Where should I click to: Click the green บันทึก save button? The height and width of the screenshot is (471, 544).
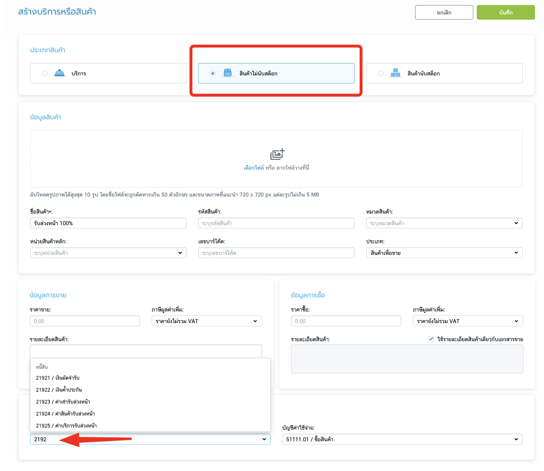506,12
